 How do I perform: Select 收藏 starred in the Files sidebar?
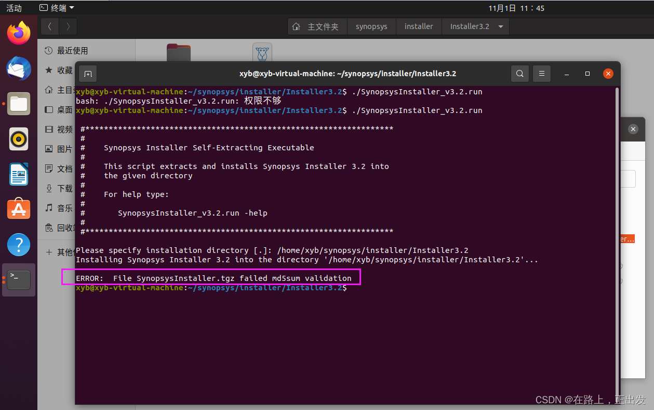pos(59,70)
